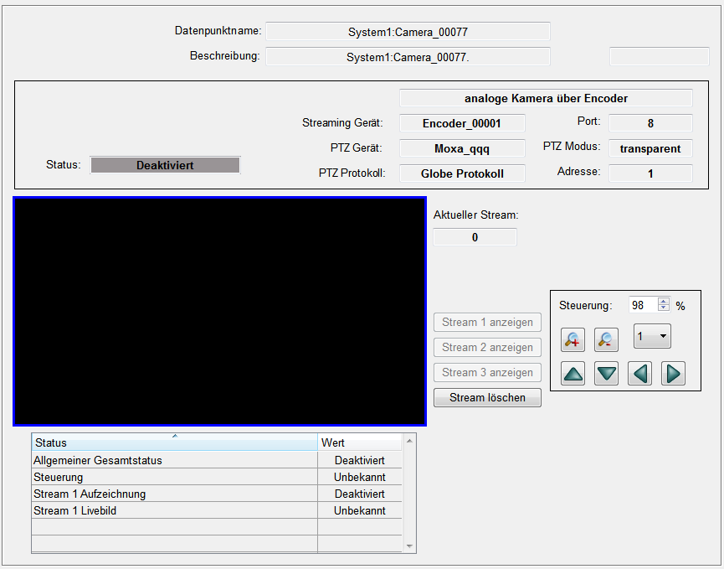Click the Wert column header
Screen dimensions: 724x569
[359, 442]
